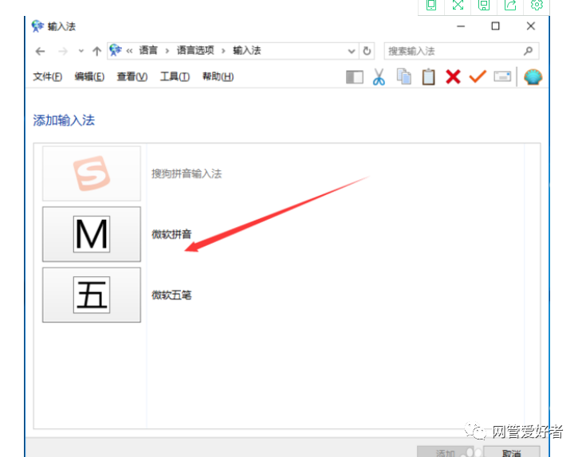
Task: Click 语言 in the breadcrumb path
Action: click(x=148, y=50)
